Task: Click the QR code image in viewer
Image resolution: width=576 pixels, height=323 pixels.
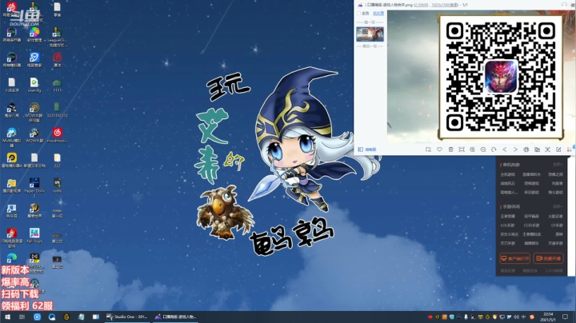Action: [500, 77]
